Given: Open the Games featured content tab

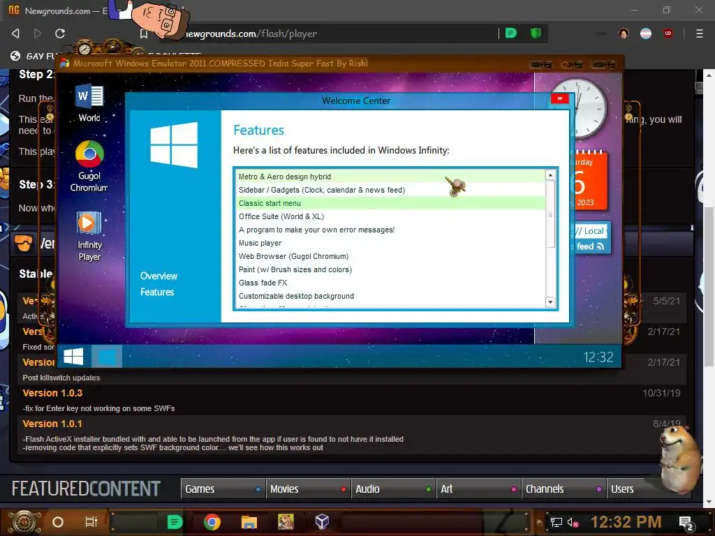Looking at the screenshot, I should [x=222, y=489].
